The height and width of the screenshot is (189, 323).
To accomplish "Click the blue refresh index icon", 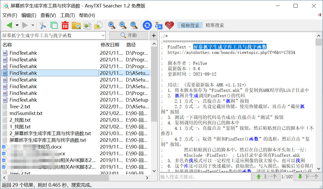I will click(147, 25).
